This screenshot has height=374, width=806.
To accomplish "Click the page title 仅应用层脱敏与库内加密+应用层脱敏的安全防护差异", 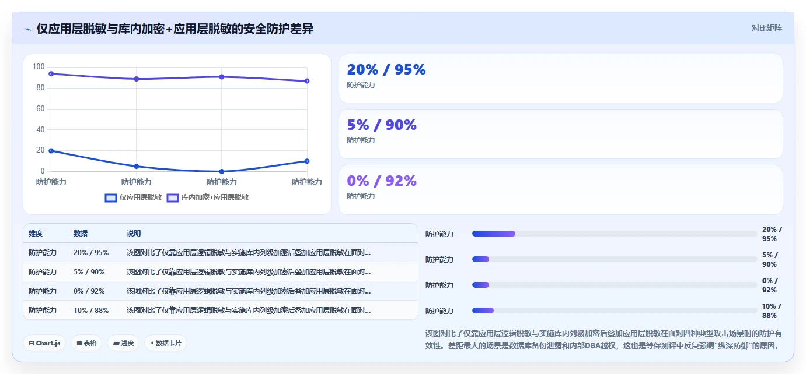I will (x=175, y=29).
